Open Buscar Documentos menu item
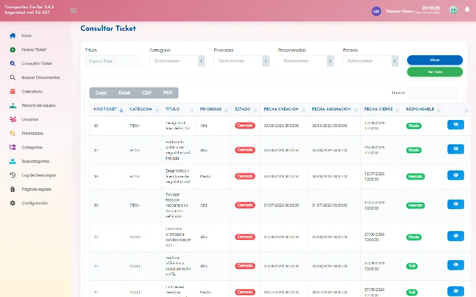Screen dimensions: 476x297 40,77
